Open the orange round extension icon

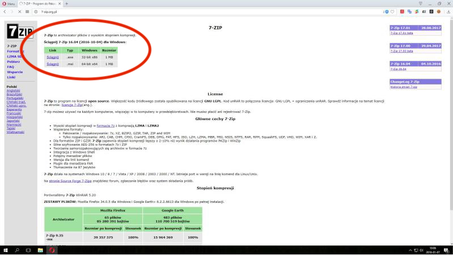point(439,11)
